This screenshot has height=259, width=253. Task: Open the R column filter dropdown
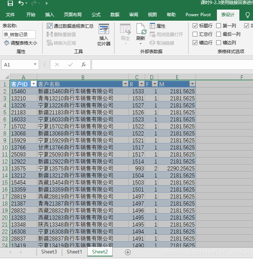(141, 84)
